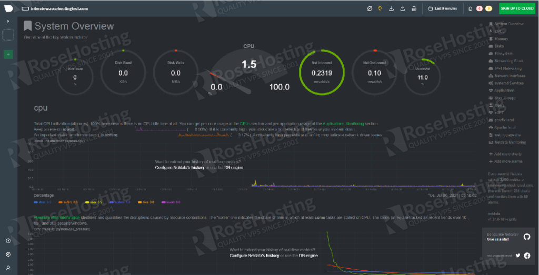Image resolution: width=539 pixels, height=275 pixels.
Task: Open the alarms bell icon
Action: pos(470,8)
